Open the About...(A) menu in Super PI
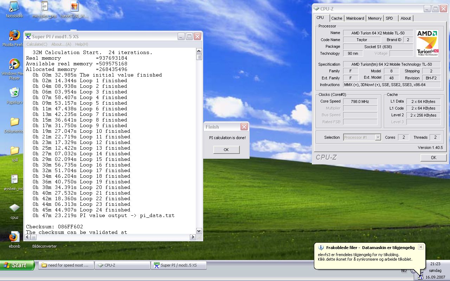 point(61,44)
